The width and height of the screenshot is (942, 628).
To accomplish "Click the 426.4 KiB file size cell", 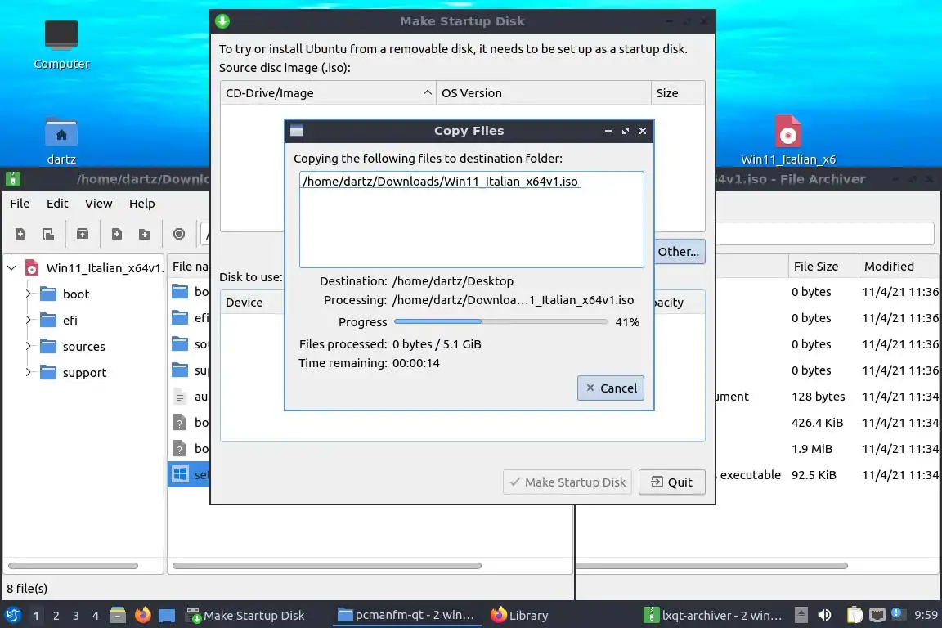I will tap(817, 423).
